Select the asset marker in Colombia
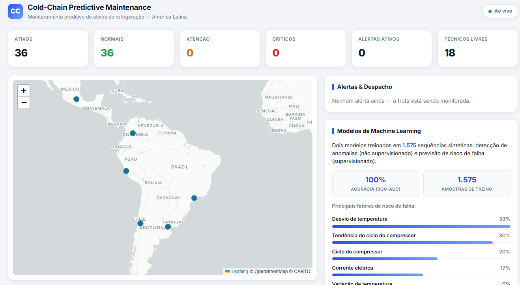The height and width of the screenshot is (285, 520). 133,133
